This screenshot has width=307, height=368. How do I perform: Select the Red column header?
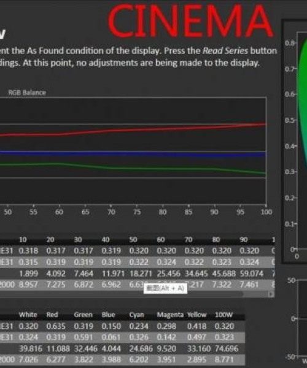click(52, 315)
